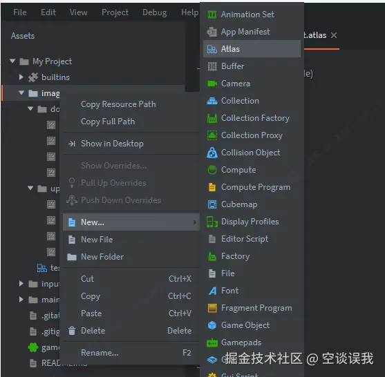Click the builtins puzzle piece icon
This screenshot has width=385, height=377.
tap(33, 77)
